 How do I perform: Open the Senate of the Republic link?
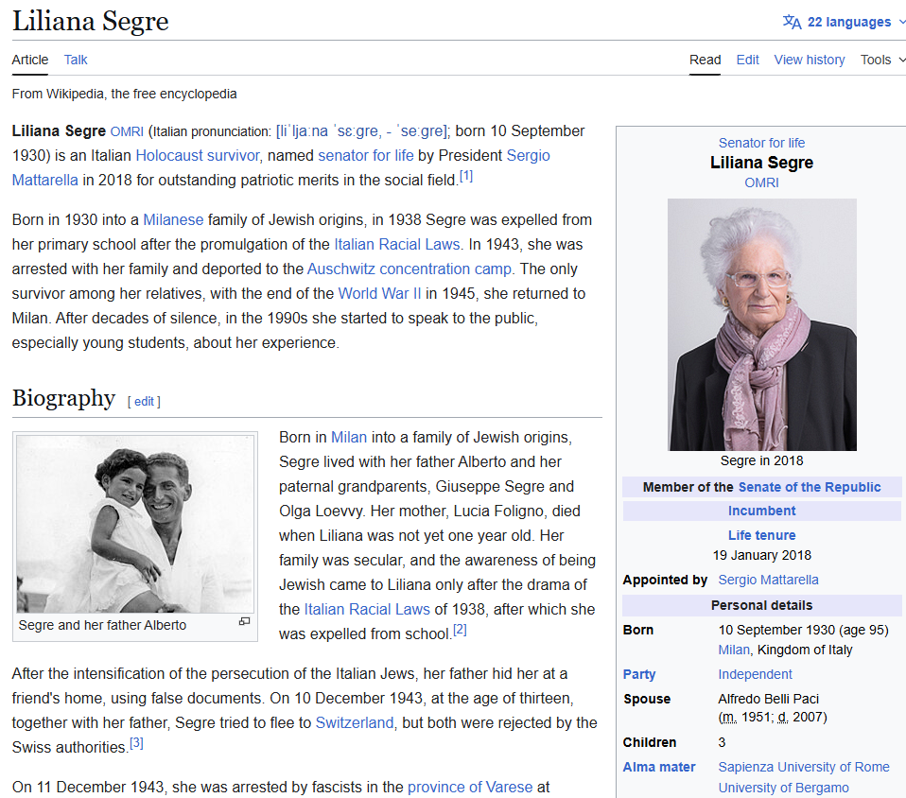pyautogui.click(x=810, y=487)
